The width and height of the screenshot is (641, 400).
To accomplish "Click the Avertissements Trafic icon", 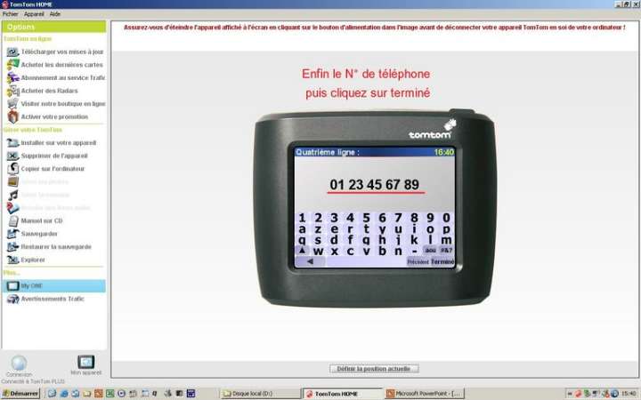I will tap(12, 300).
